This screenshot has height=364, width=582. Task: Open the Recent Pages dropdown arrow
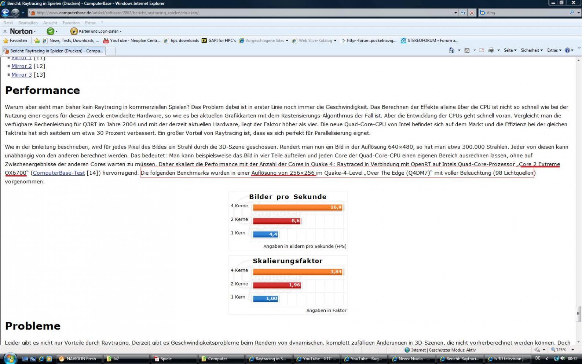pyautogui.click(x=23, y=13)
